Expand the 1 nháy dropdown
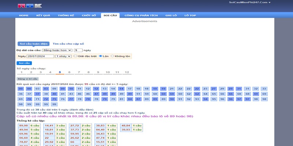The width and height of the screenshot is (293, 146). pos(63,56)
